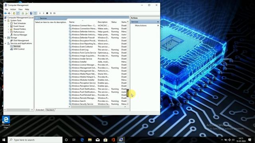The width and height of the screenshot is (255, 143).
Task: Switch to the Extended tab
Action: [40, 110]
